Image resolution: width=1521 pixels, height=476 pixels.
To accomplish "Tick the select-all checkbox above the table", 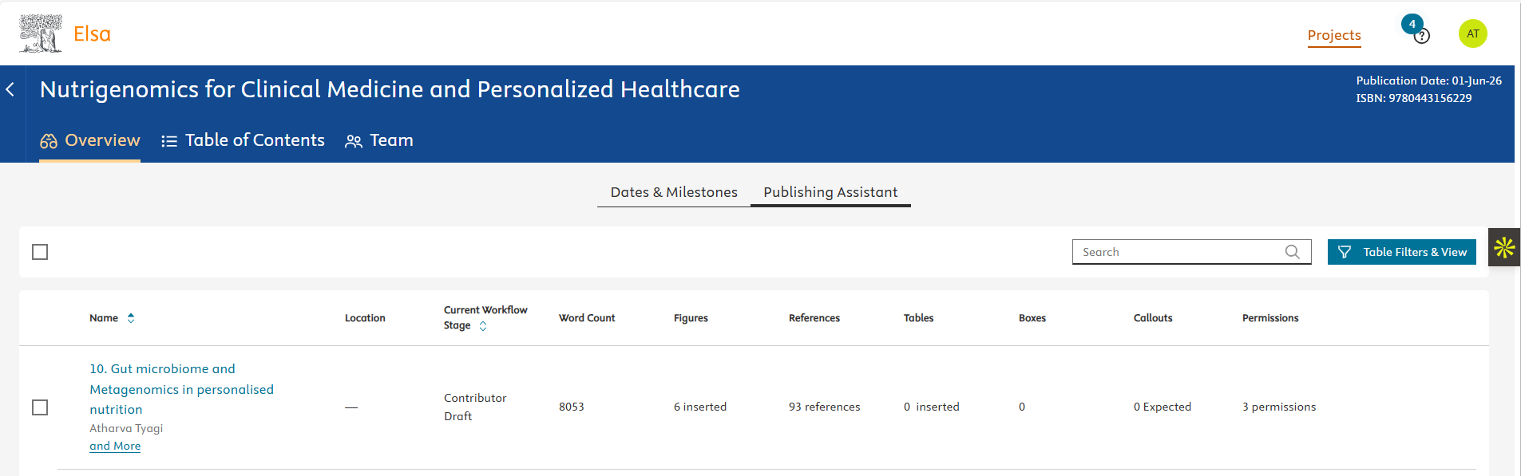I will point(40,252).
